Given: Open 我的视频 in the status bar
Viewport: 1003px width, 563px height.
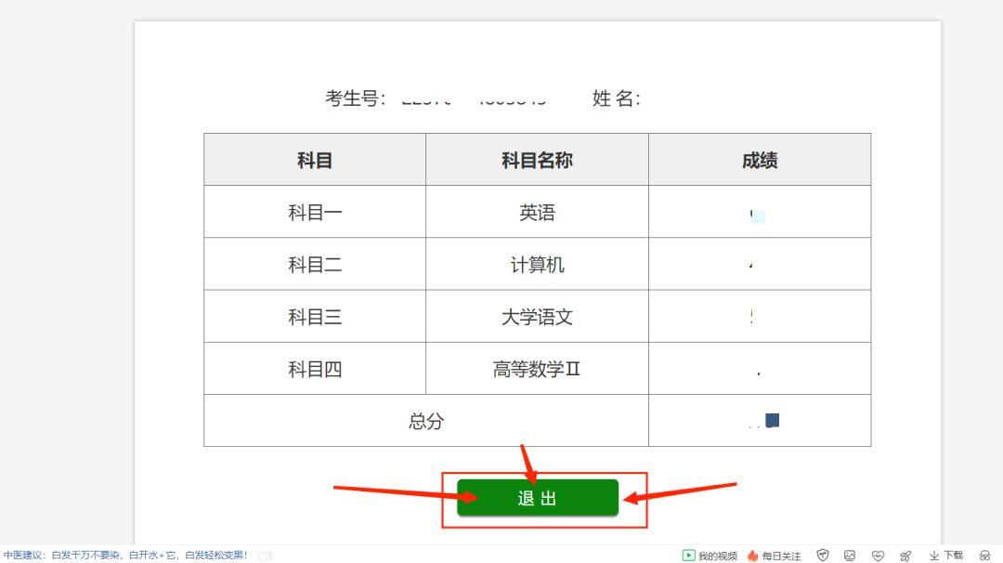Looking at the screenshot, I should point(710,556).
